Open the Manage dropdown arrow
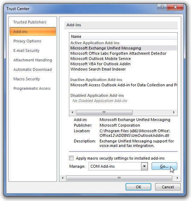 144,166
